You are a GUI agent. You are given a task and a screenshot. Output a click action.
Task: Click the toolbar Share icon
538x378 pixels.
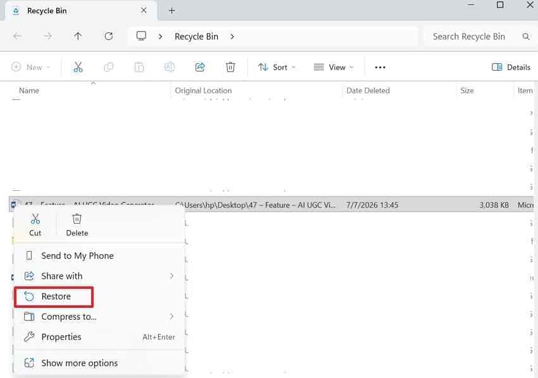coord(200,67)
